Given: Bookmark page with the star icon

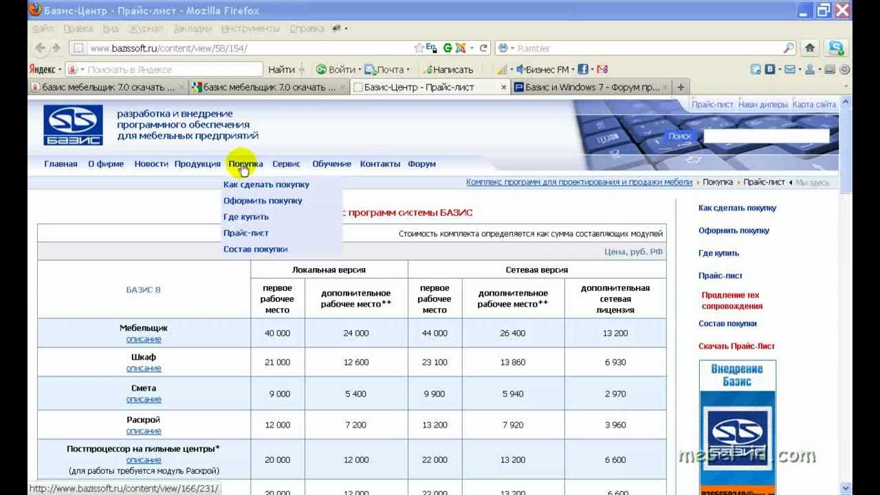Looking at the screenshot, I should point(419,48).
